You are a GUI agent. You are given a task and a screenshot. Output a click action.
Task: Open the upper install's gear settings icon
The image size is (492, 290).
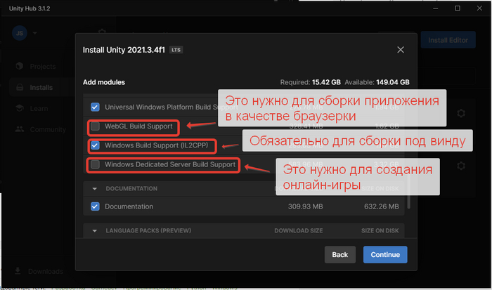pyautogui.click(x=461, y=113)
